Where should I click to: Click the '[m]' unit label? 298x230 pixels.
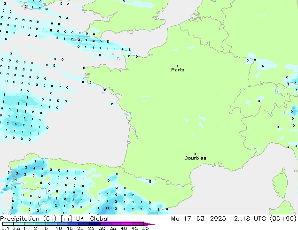(x=66, y=219)
